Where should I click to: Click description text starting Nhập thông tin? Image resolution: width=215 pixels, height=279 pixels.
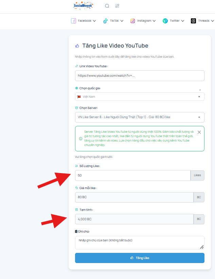tap(125, 57)
